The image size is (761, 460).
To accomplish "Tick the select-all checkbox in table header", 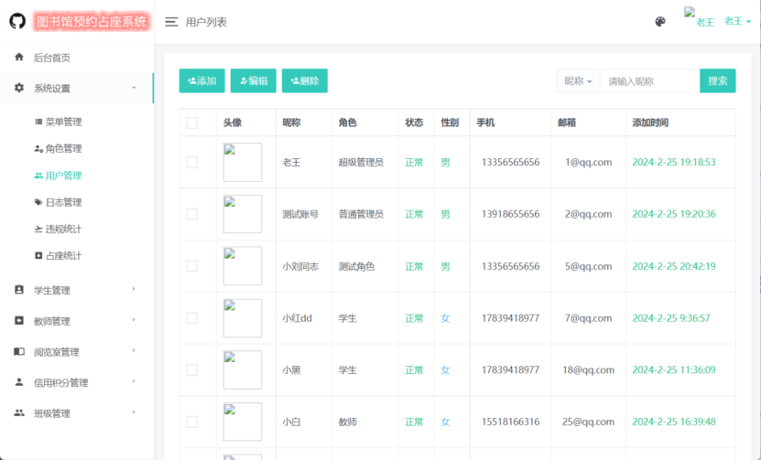I will tap(192, 123).
